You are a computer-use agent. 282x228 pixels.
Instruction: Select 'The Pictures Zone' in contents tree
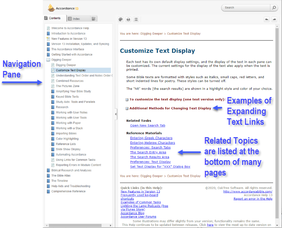click(x=68, y=86)
